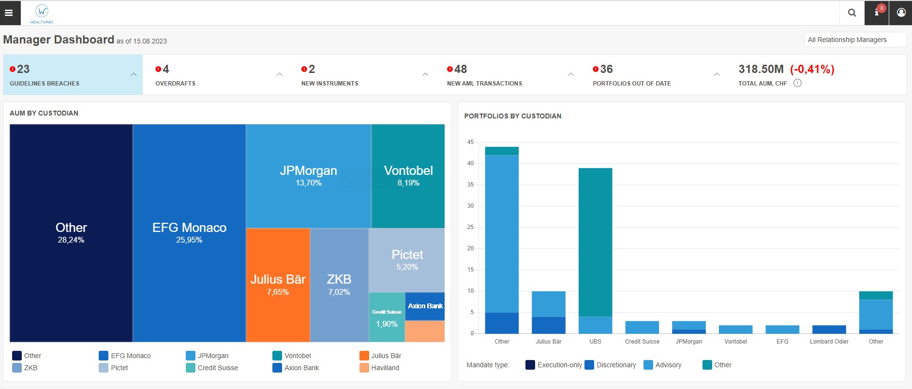Viewport: 912px width, 389px height.
Task: Select the Axion Bank treemap tile
Action: click(425, 306)
